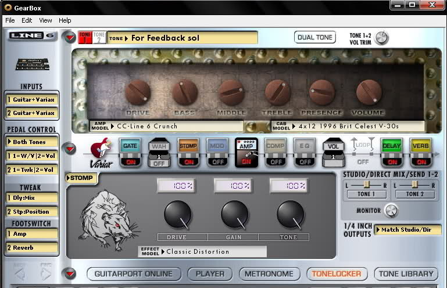Switch to the Tone Library tab
This screenshot has width=447, height=288.
point(406,273)
